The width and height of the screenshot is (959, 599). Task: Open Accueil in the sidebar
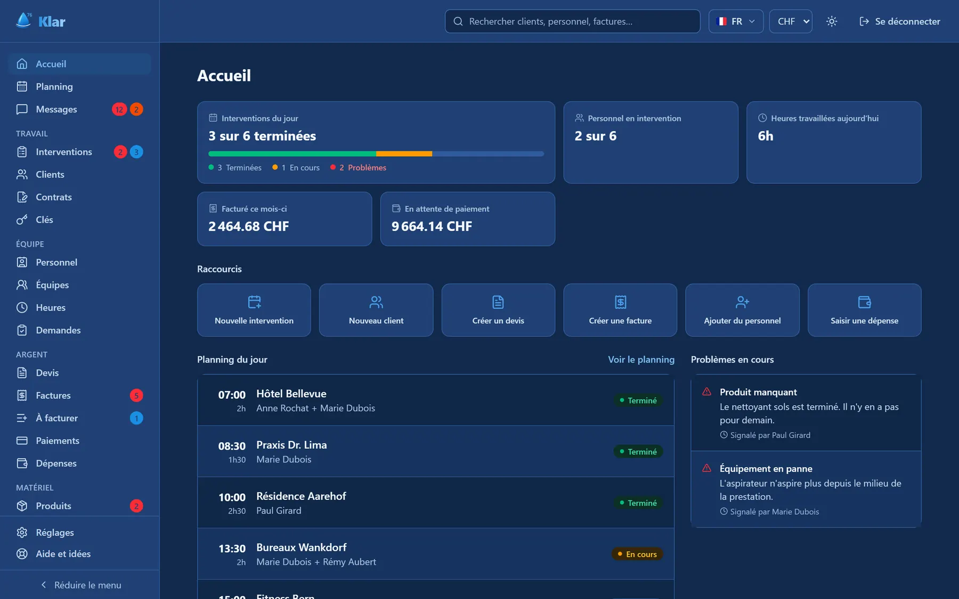[x=79, y=64]
